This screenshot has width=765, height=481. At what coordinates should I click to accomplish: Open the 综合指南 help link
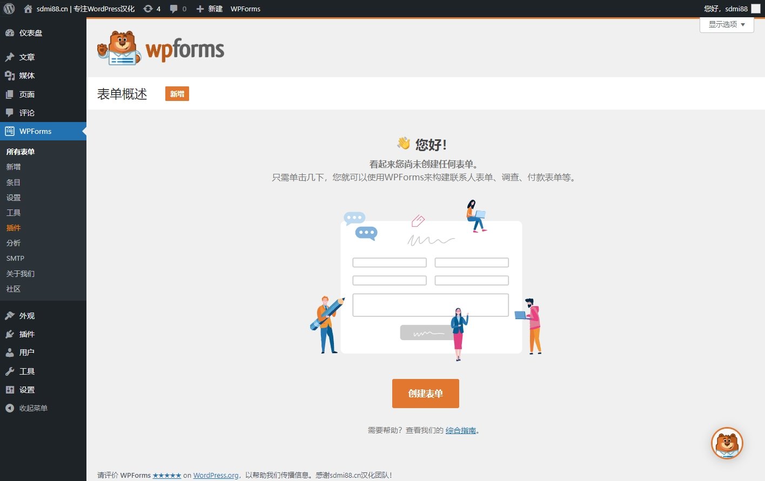coord(460,430)
